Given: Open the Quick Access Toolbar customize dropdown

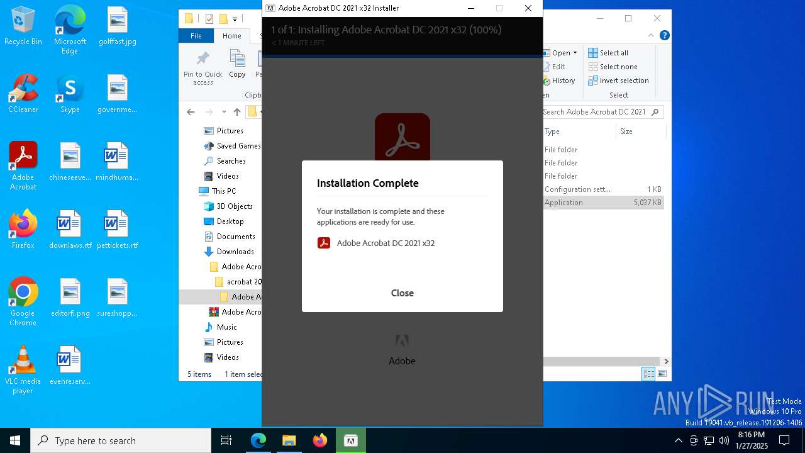Looking at the screenshot, I should click(235, 19).
